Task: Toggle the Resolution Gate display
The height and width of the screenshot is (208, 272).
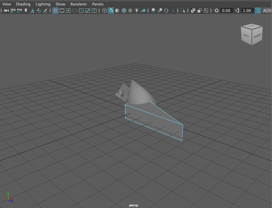Action: 68,11
